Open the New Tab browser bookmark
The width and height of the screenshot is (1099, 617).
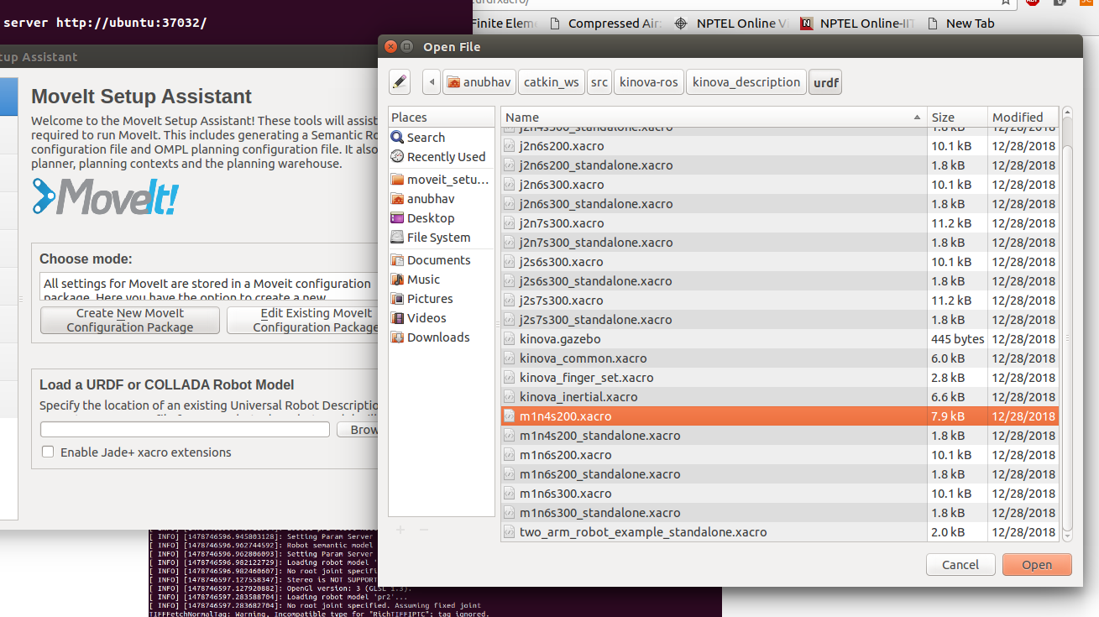coord(961,24)
